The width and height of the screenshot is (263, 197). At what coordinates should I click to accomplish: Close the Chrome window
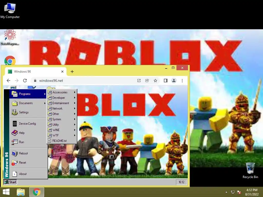point(182,68)
